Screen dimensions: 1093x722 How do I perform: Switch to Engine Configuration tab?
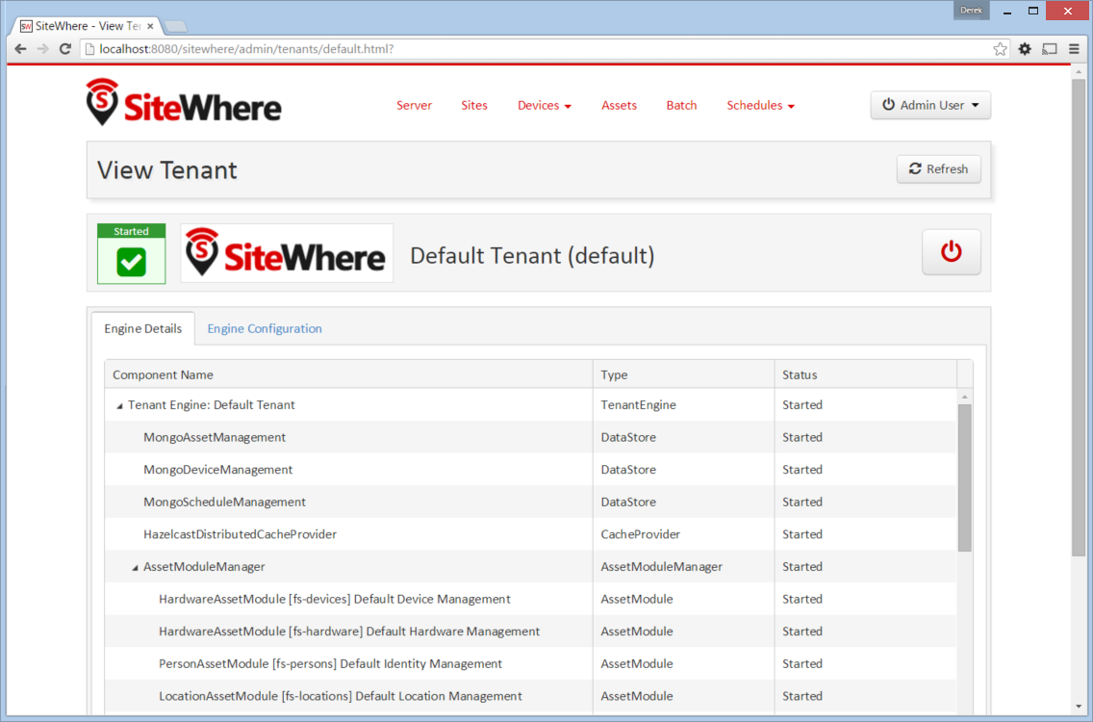[265, 328]
